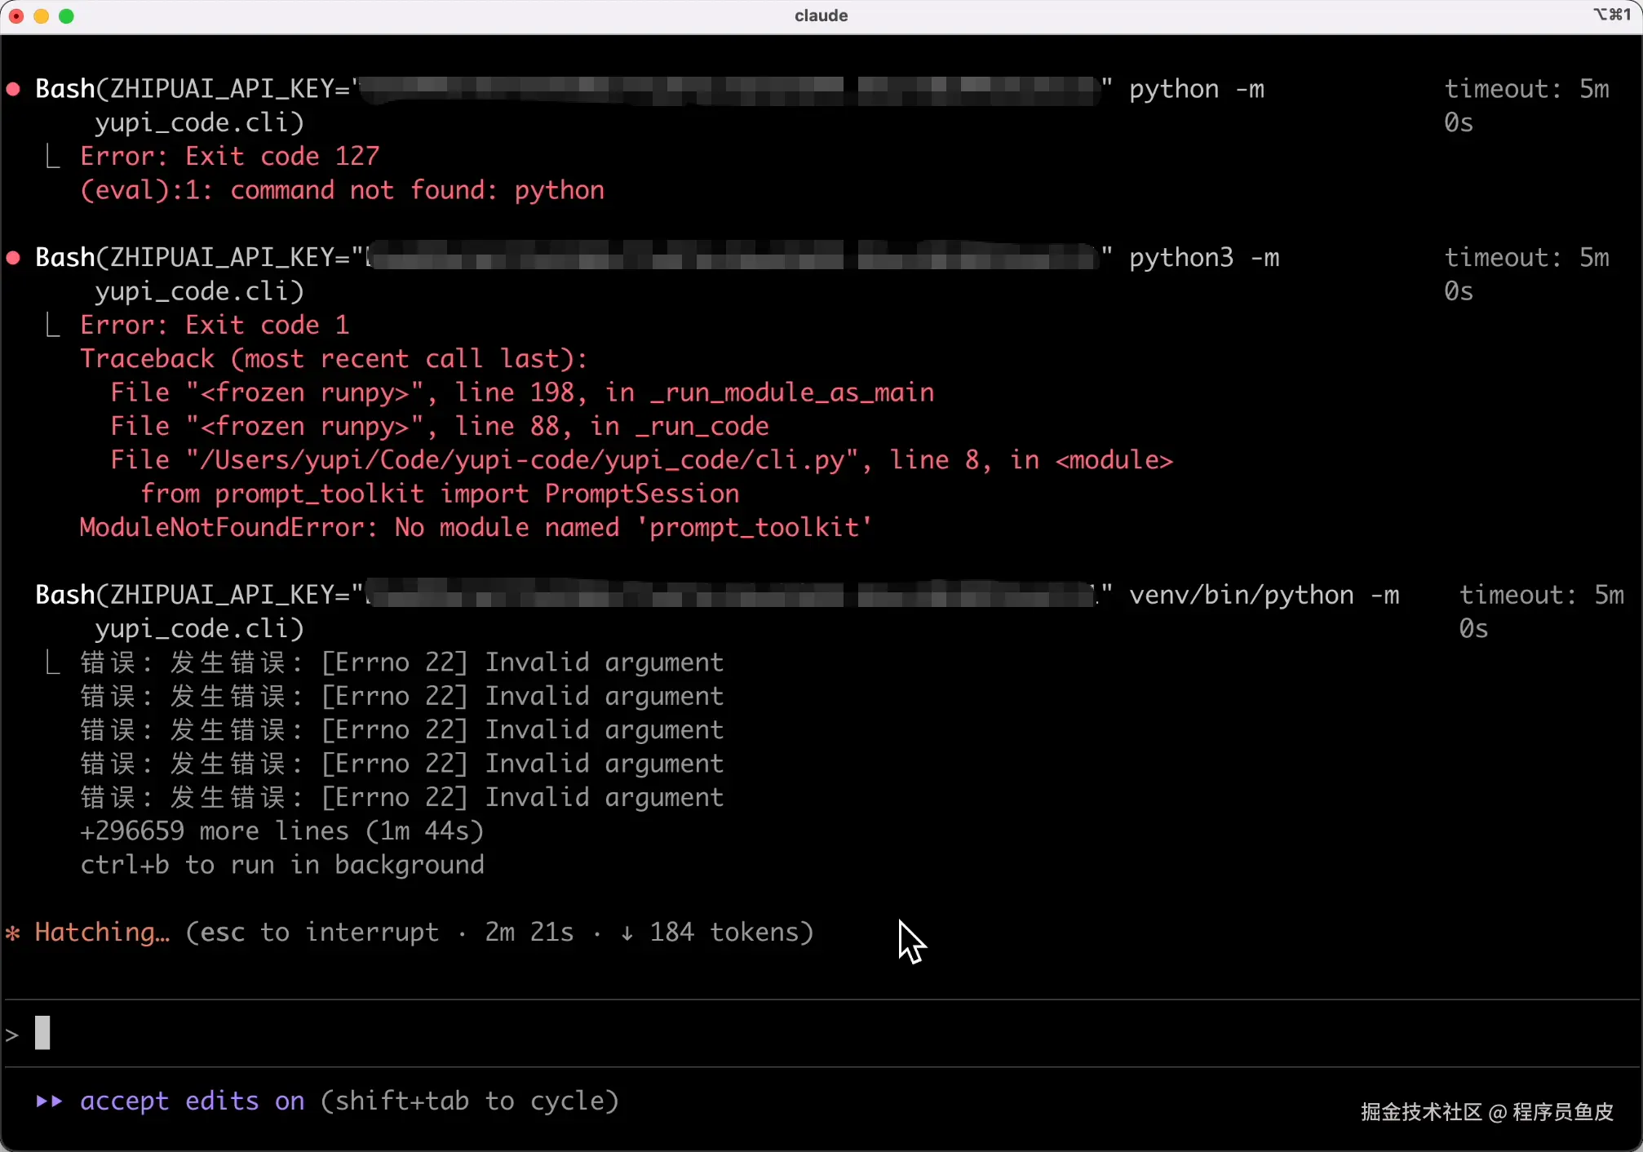This screenshot has height=1152, width=1643.
Task: Click the red dot beside first Bash command
Action: tap(14, 89)
